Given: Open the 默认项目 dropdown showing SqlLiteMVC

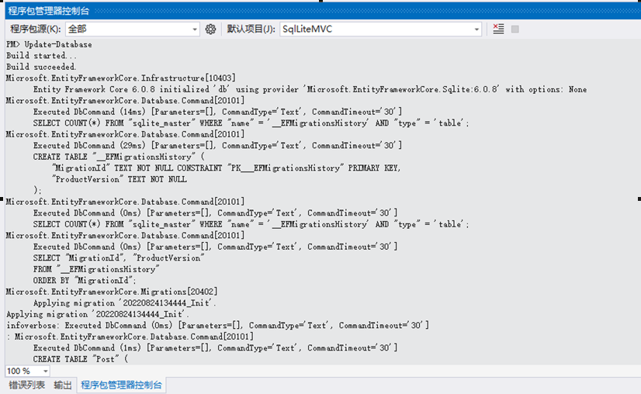Looking at the screenshot, I should (476, 29).
